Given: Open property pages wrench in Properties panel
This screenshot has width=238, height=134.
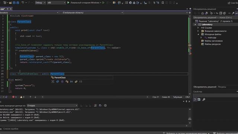Looking at the screenshot, I should (204, 99).
